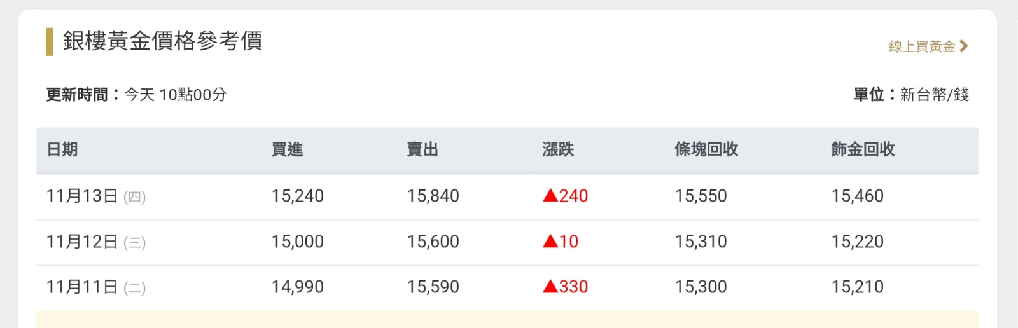Select the 買進 column header
The image size is (1018, 328).
[287, 149]
